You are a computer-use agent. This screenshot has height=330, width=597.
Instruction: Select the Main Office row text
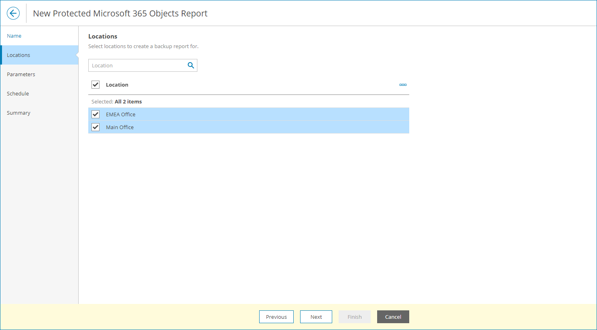120,127
